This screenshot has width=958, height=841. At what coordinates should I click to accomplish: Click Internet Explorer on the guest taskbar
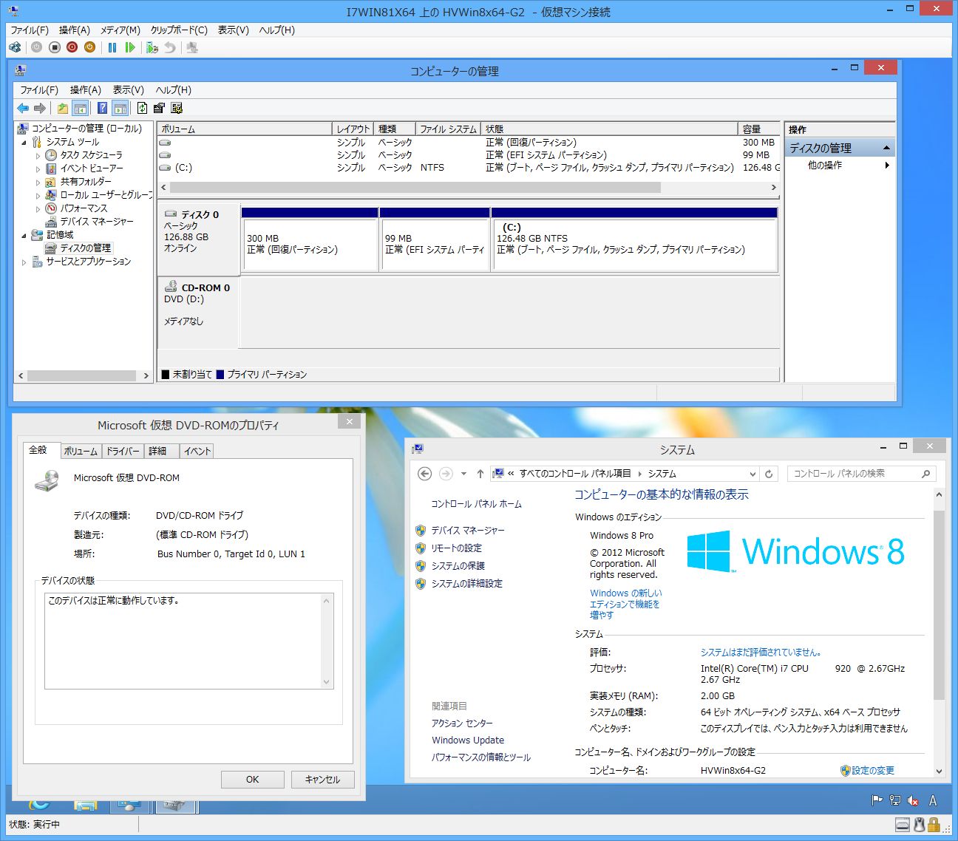(38, 806)
